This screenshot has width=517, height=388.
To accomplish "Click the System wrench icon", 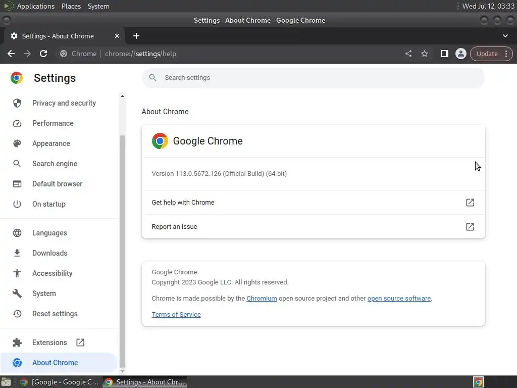I will point(17,294).
